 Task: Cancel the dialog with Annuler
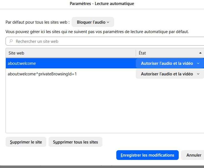(193, 155)
